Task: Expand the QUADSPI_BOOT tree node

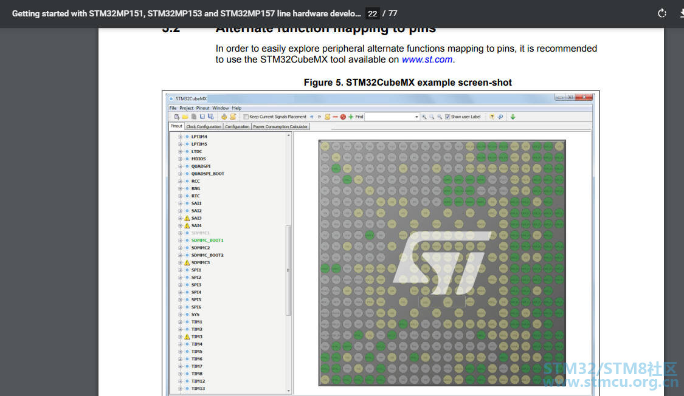Action: [x=180, y=174]
